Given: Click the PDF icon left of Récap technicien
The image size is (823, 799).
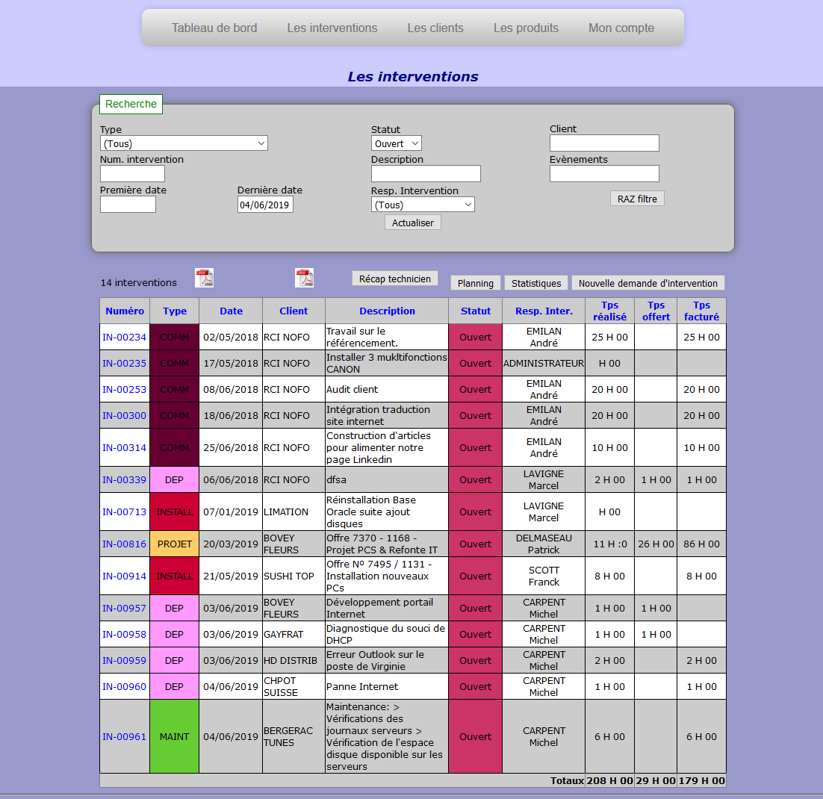Looking at the screenshot, I should (x=305, y=278).
